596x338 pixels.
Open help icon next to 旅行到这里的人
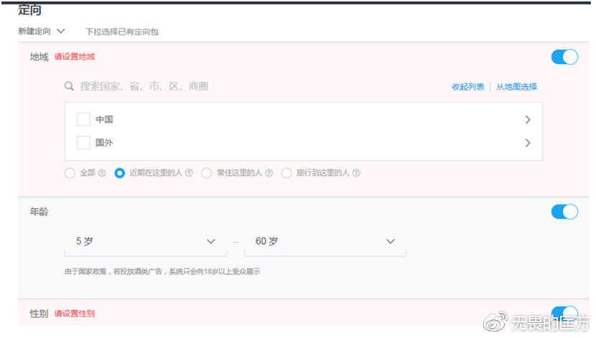pyautogui.click(x=356, y=173)
